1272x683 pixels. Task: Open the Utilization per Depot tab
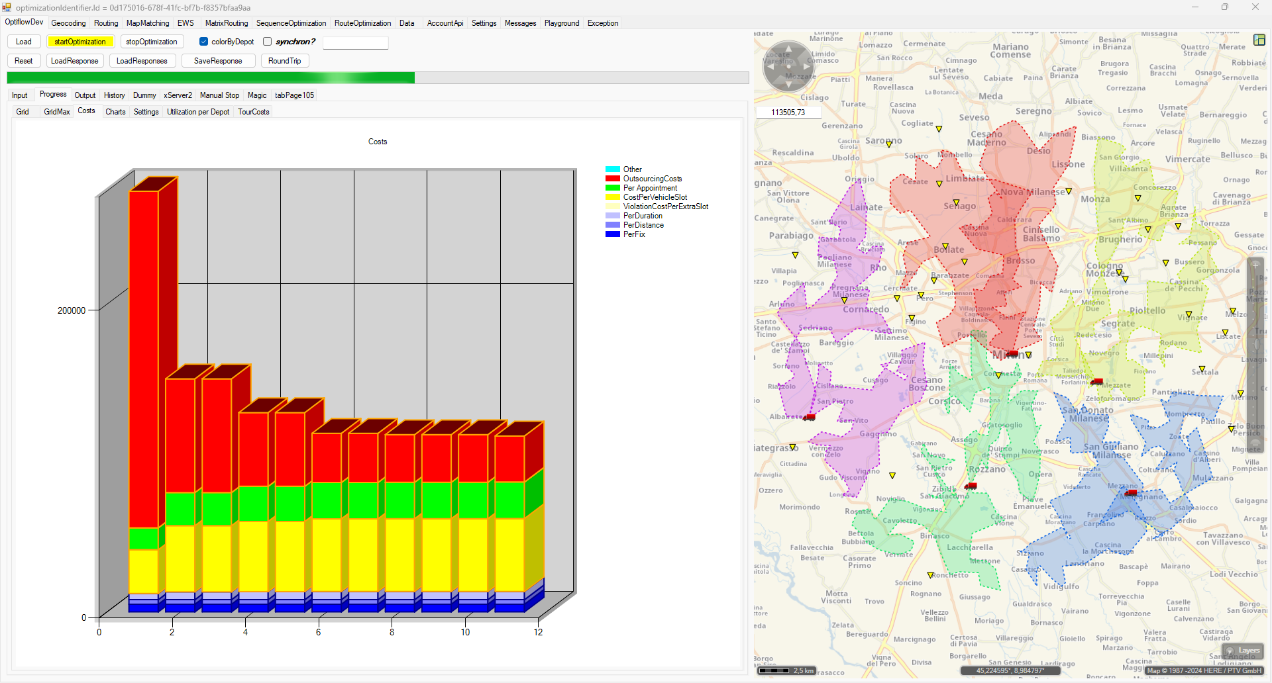tap(198, 112)
